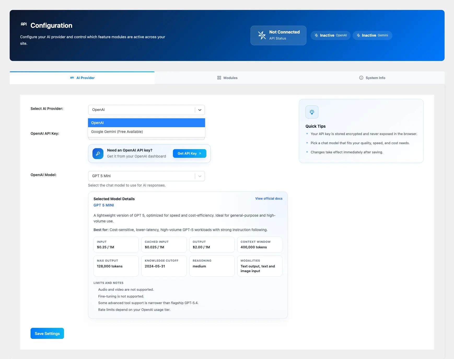454x359 pixels.
Task: Click the Quick Tips lightbulb icon
Action: pos(312,112)
